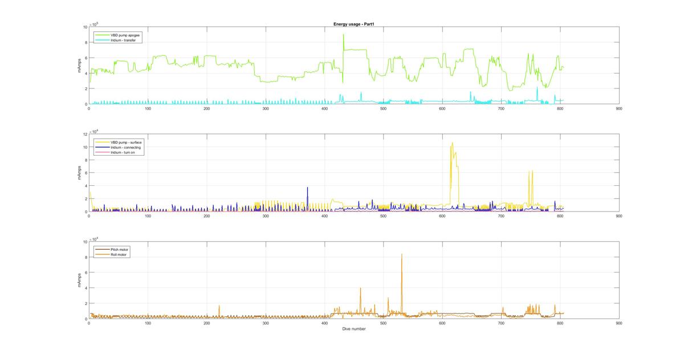Click the x-axis tick '900' on bottom plot
The image size is (684, 358).
click(x=619, y=323)
